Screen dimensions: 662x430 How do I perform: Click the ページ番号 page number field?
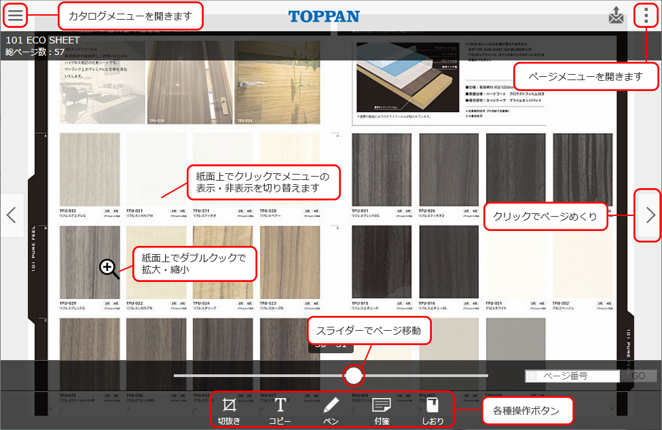(574, 376)
